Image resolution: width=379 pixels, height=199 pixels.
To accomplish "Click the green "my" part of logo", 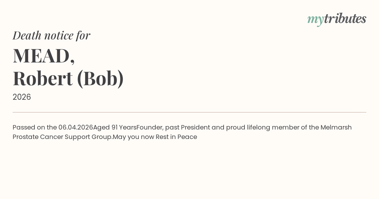I will pyautogui.click(x=315, y=20).
